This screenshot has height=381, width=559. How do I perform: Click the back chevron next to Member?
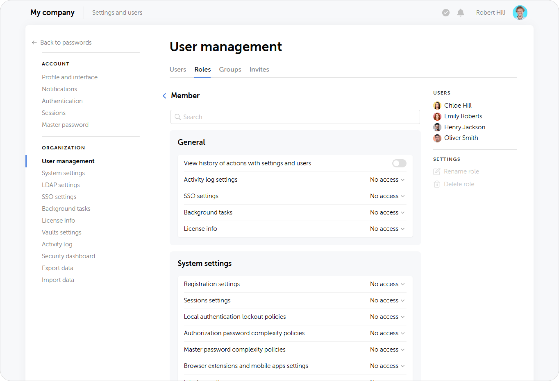(164, 96)
